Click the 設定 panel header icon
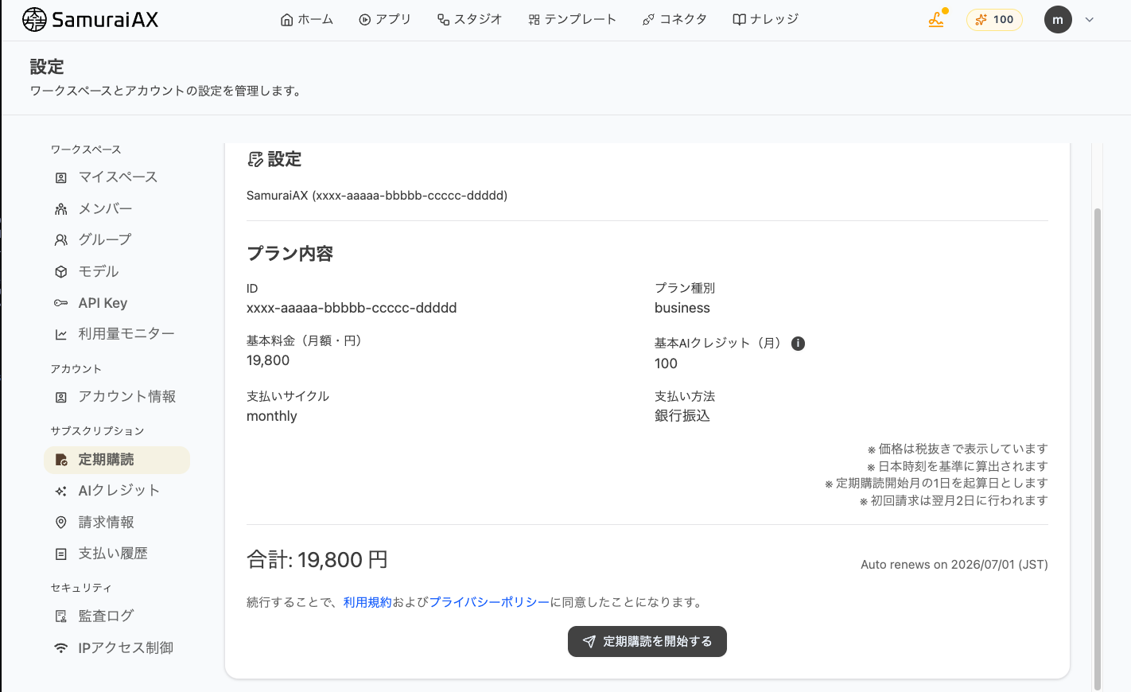 pos(255,160)
